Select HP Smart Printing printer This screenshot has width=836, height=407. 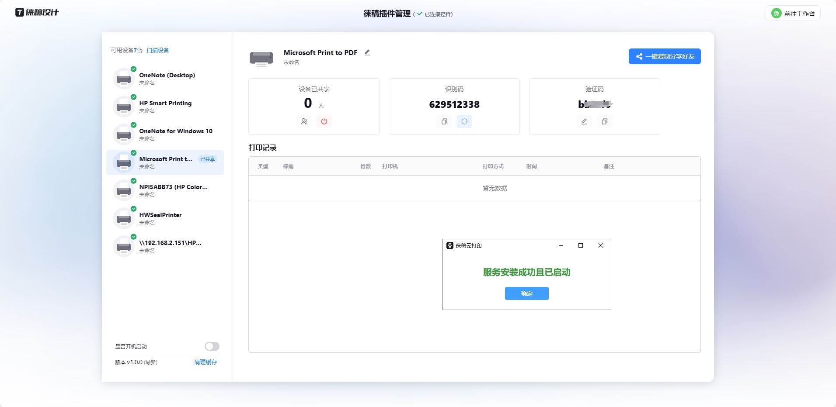[165, 107]
